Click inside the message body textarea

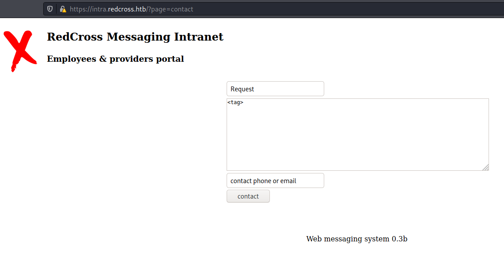click(x=358, y=135)
